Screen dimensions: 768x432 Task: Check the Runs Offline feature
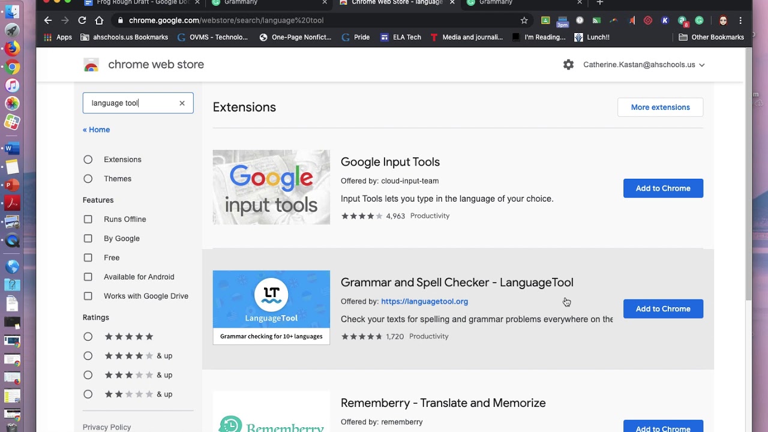pos(88,220)
